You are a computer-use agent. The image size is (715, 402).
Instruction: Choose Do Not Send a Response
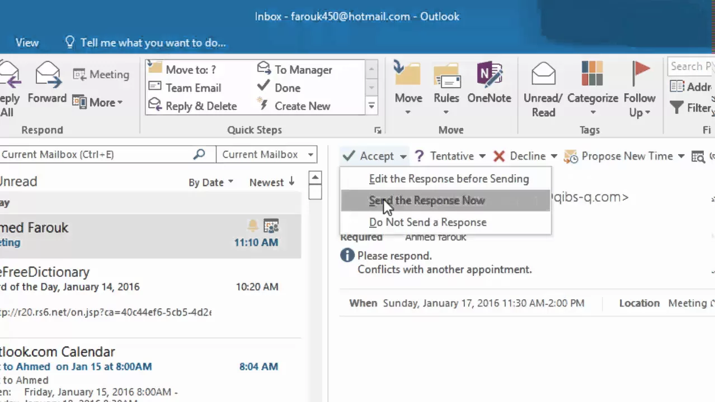click(445, 222)
